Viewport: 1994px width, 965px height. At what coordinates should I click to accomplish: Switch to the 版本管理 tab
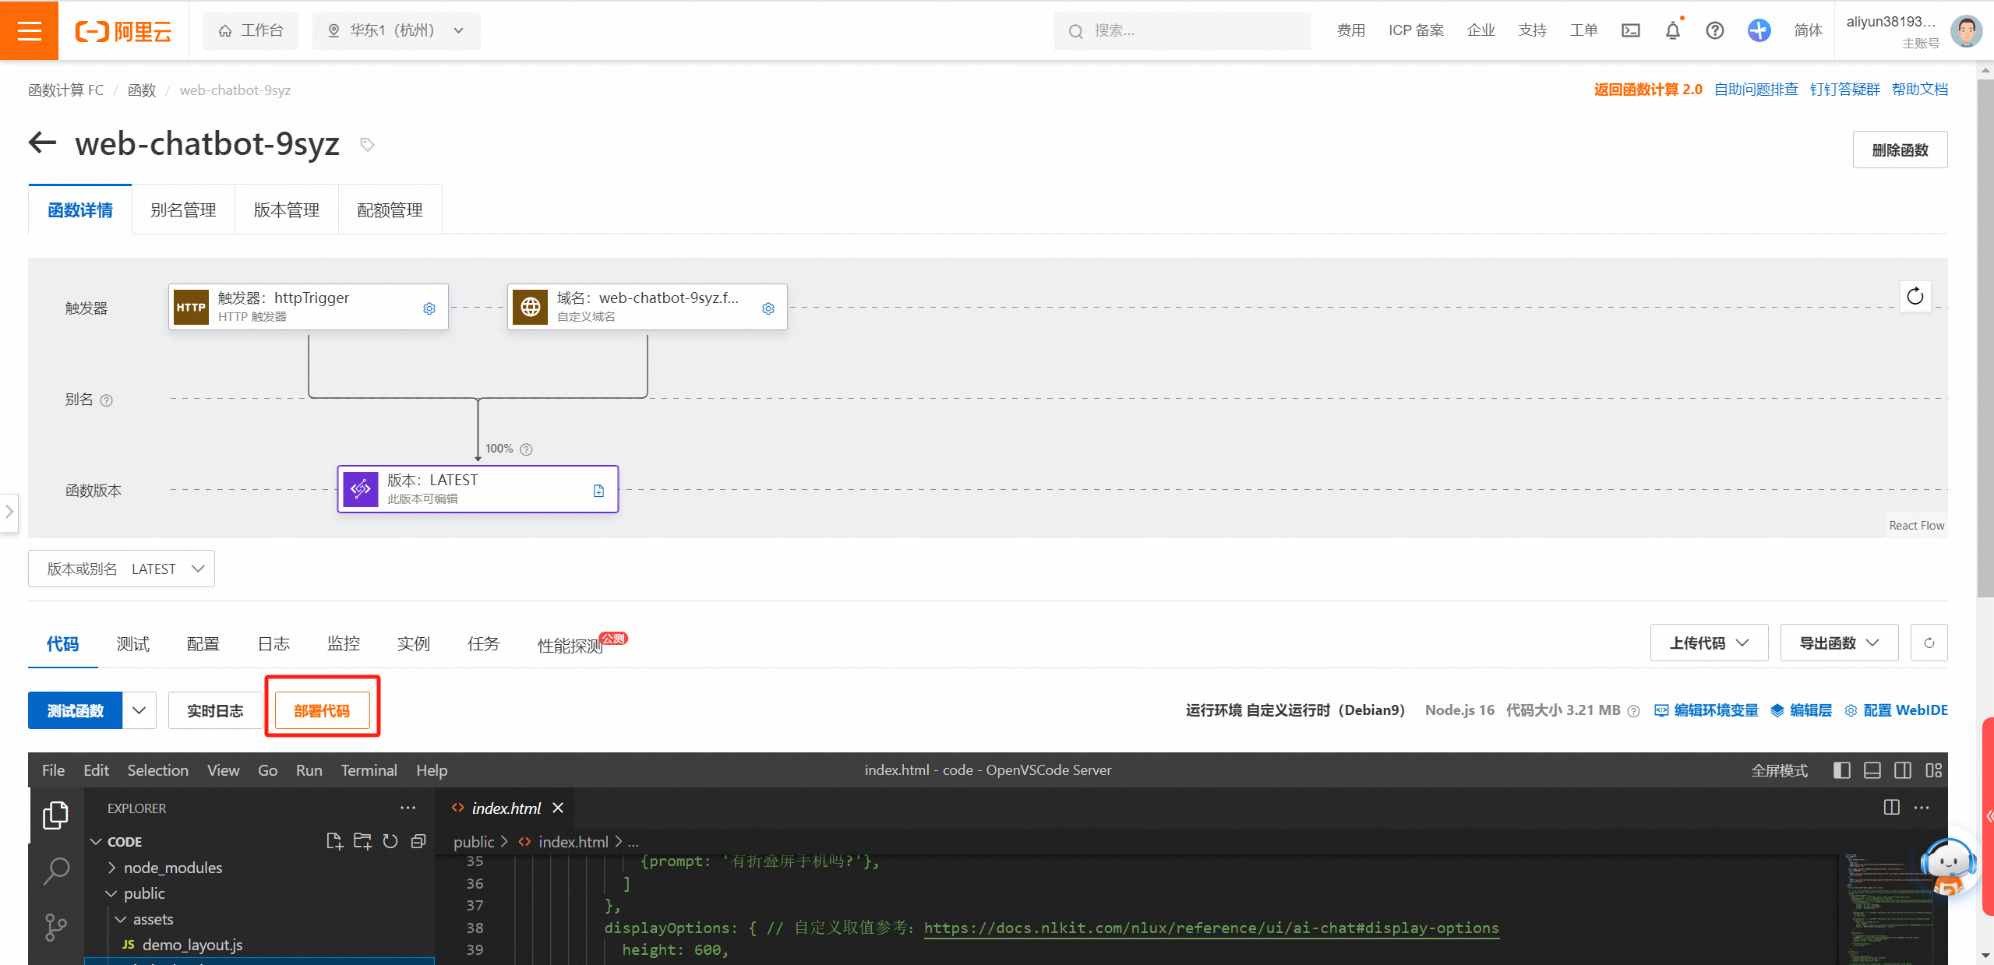pyautogui.click(x=286, y=210)
